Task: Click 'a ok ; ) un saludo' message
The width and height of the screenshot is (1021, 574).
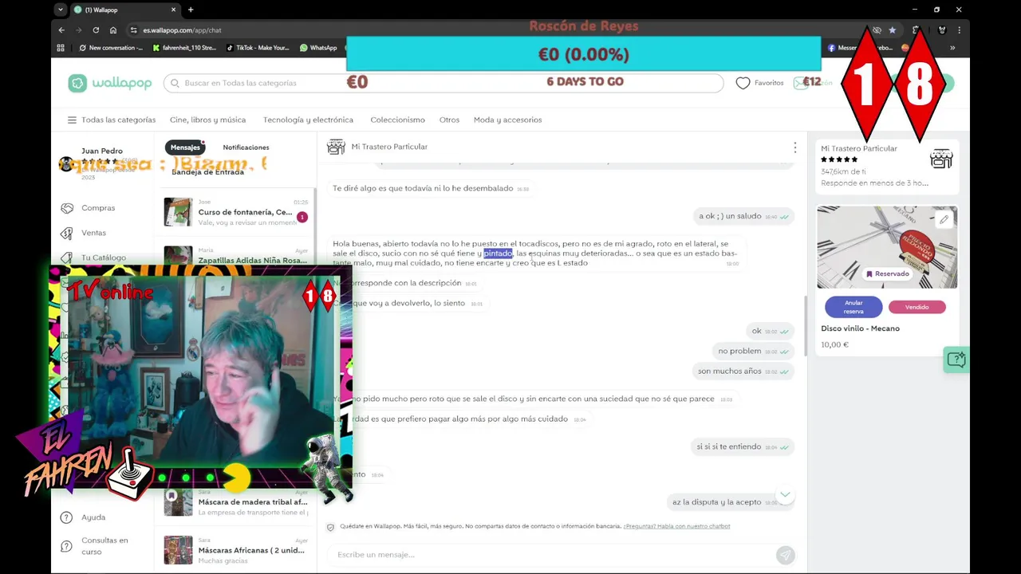Action: [x=730, y=216]
